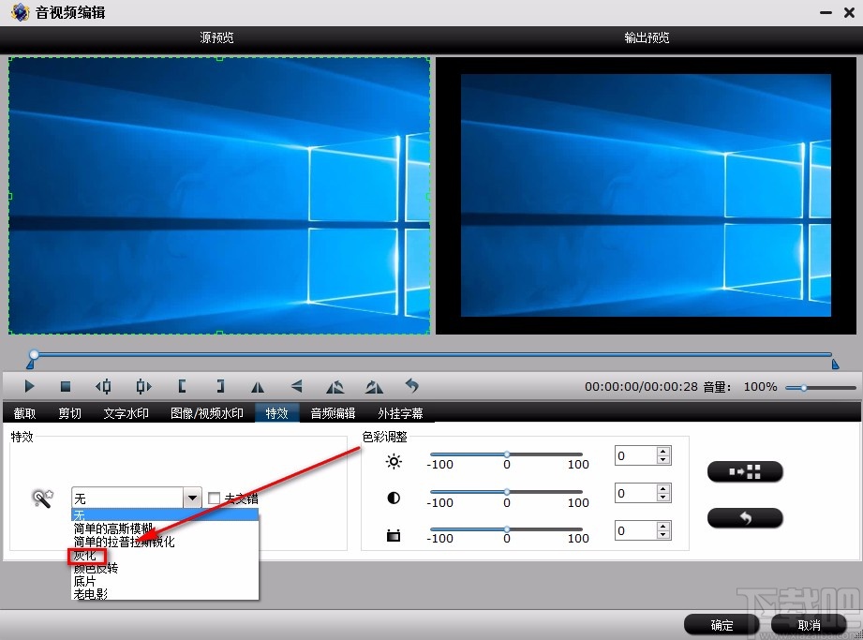The height and width of the screenshot is (640, 863).
Task: Click the reset settings arrow icon
Action: coord(745,518)
